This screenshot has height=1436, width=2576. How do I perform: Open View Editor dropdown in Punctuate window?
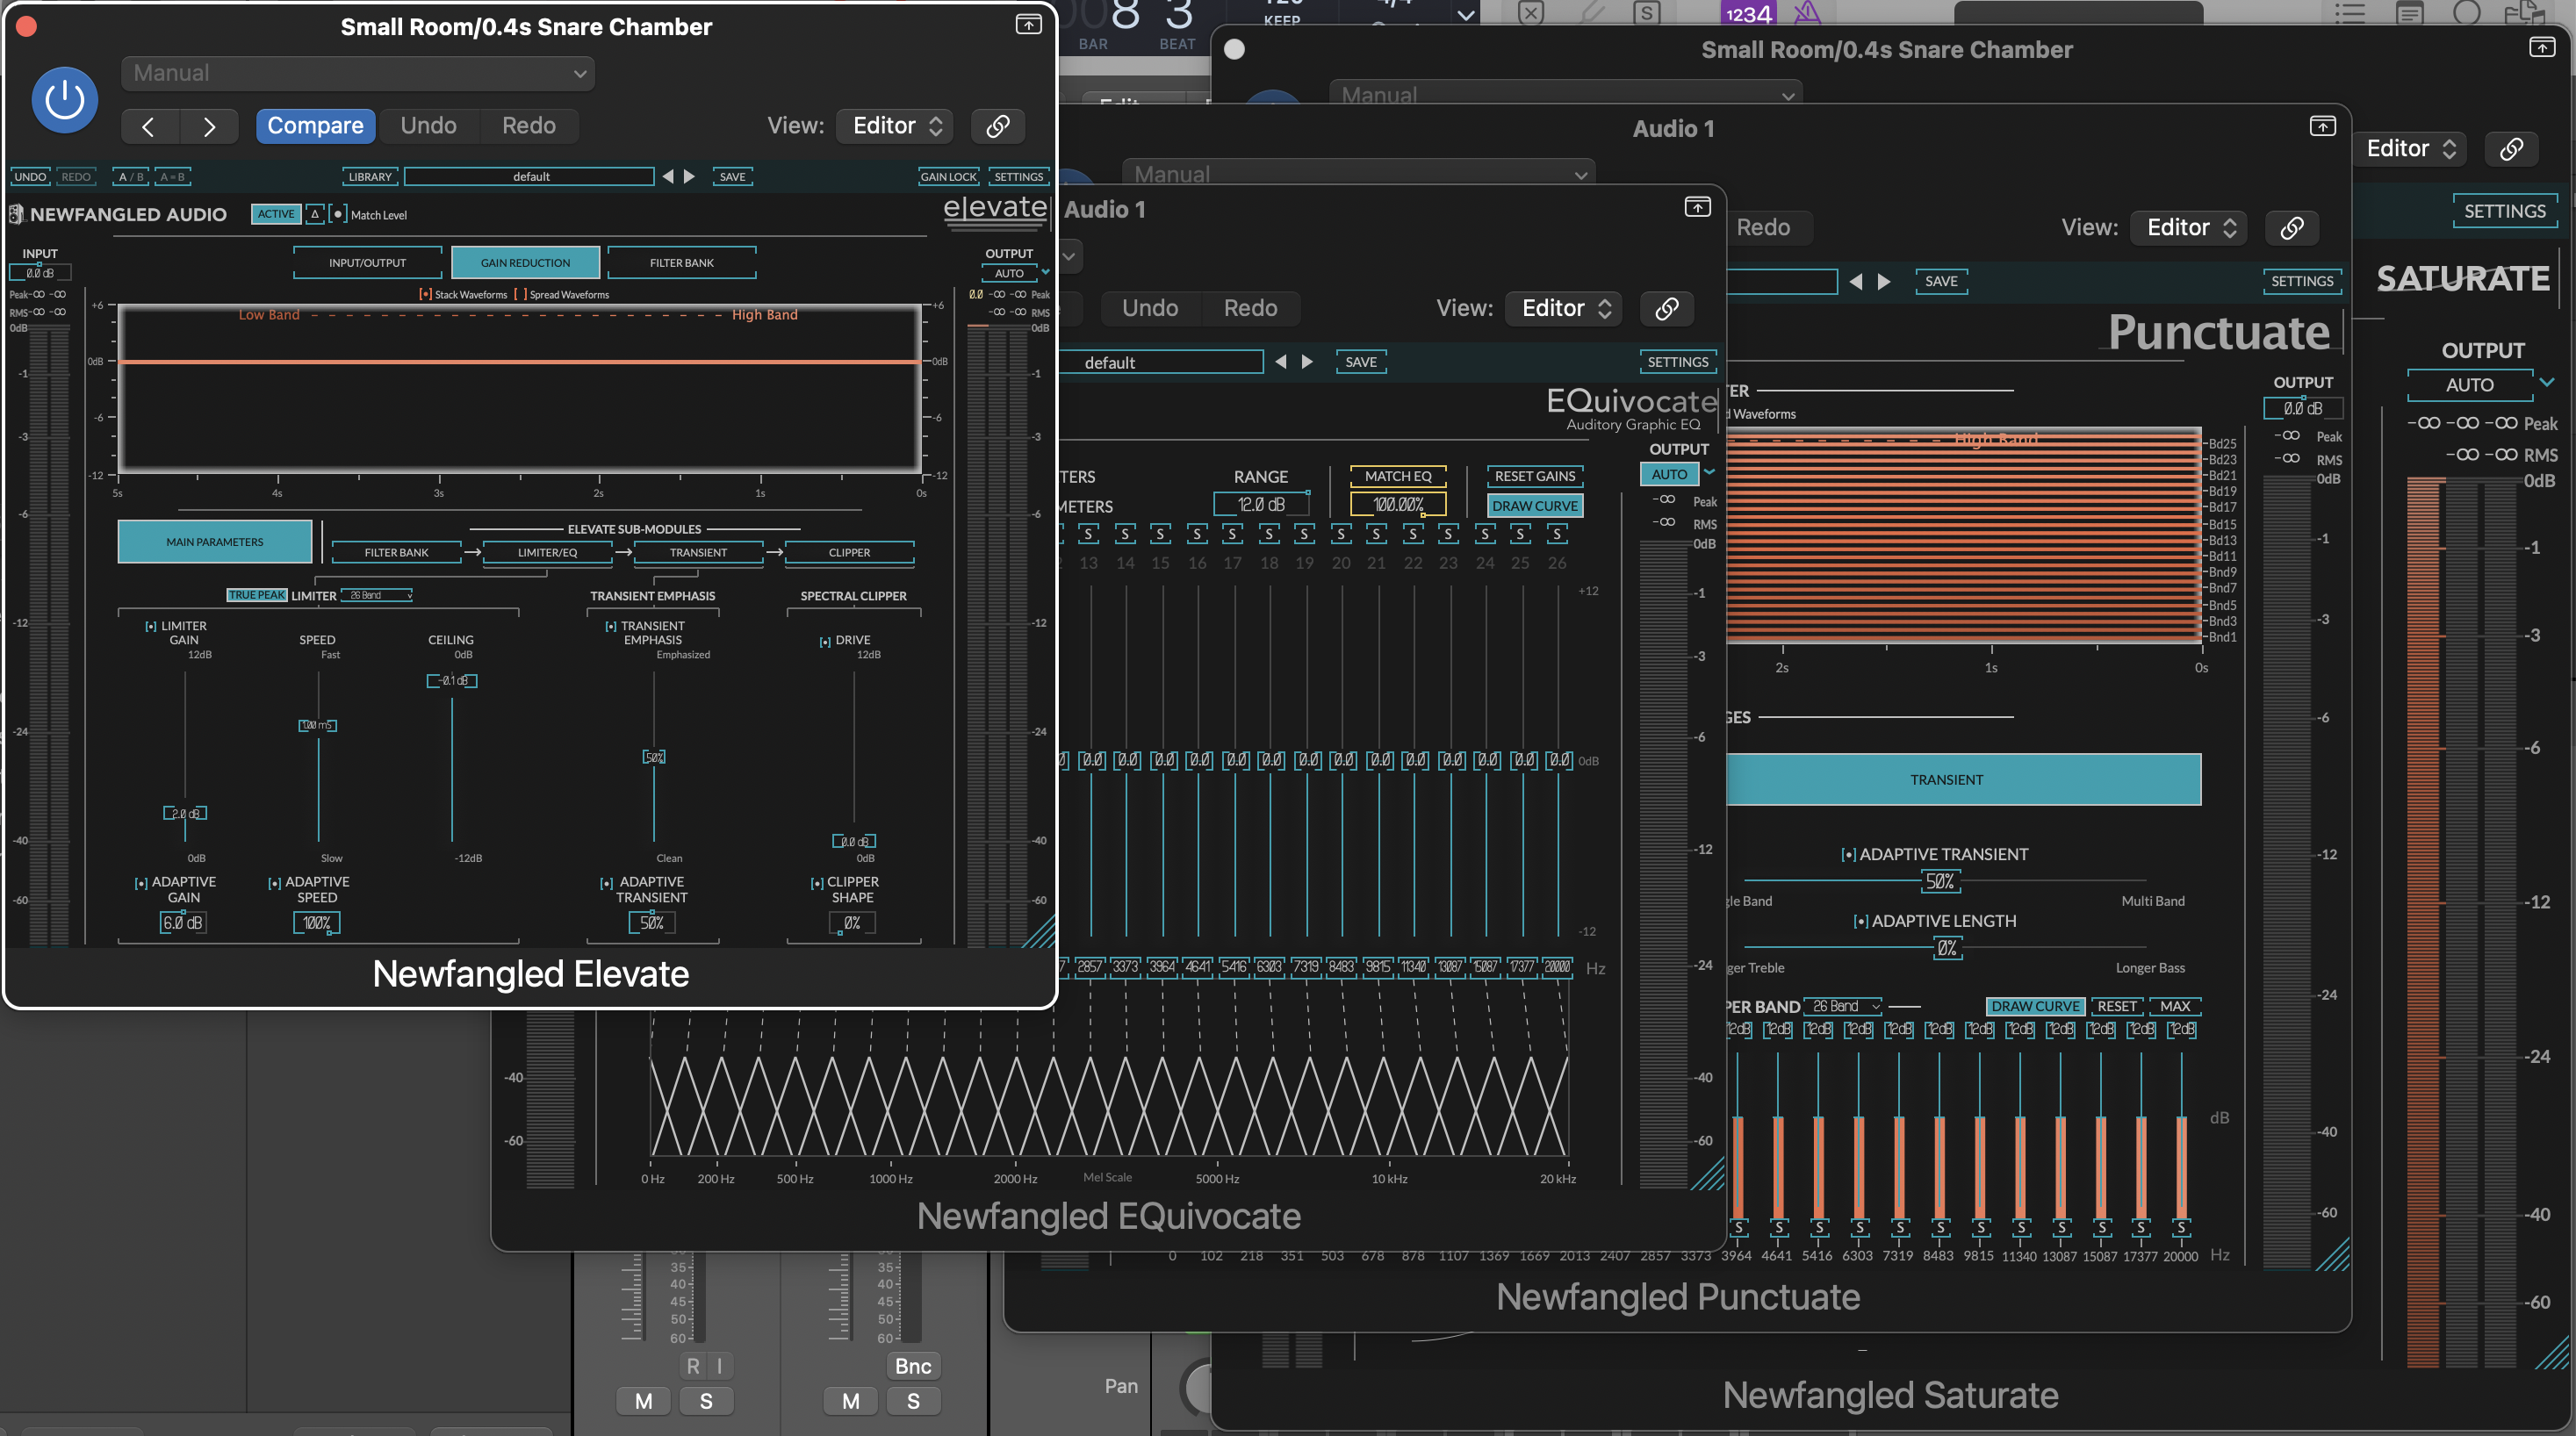point(2190,227)
